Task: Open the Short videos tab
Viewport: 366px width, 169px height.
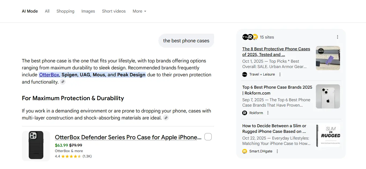Action: [x=114, y=11]
